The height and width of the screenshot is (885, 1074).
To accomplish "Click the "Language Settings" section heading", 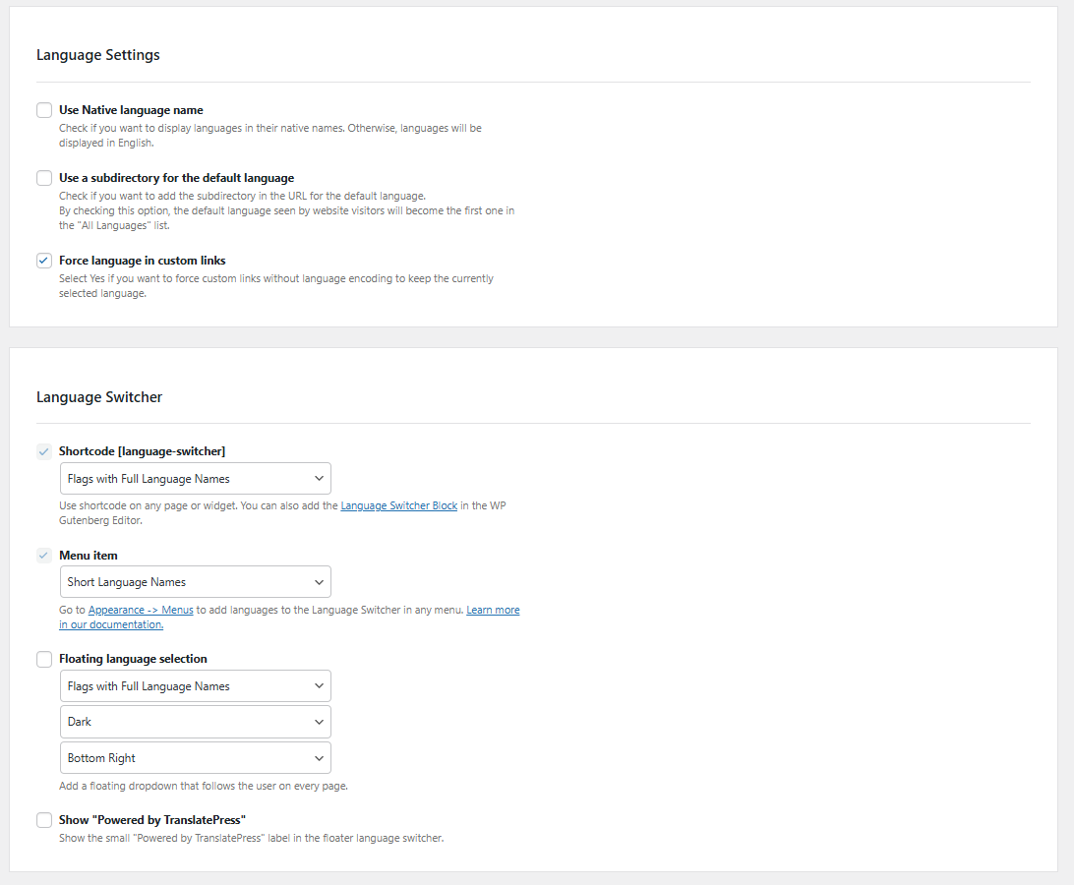I will click(x=97, y=55).
